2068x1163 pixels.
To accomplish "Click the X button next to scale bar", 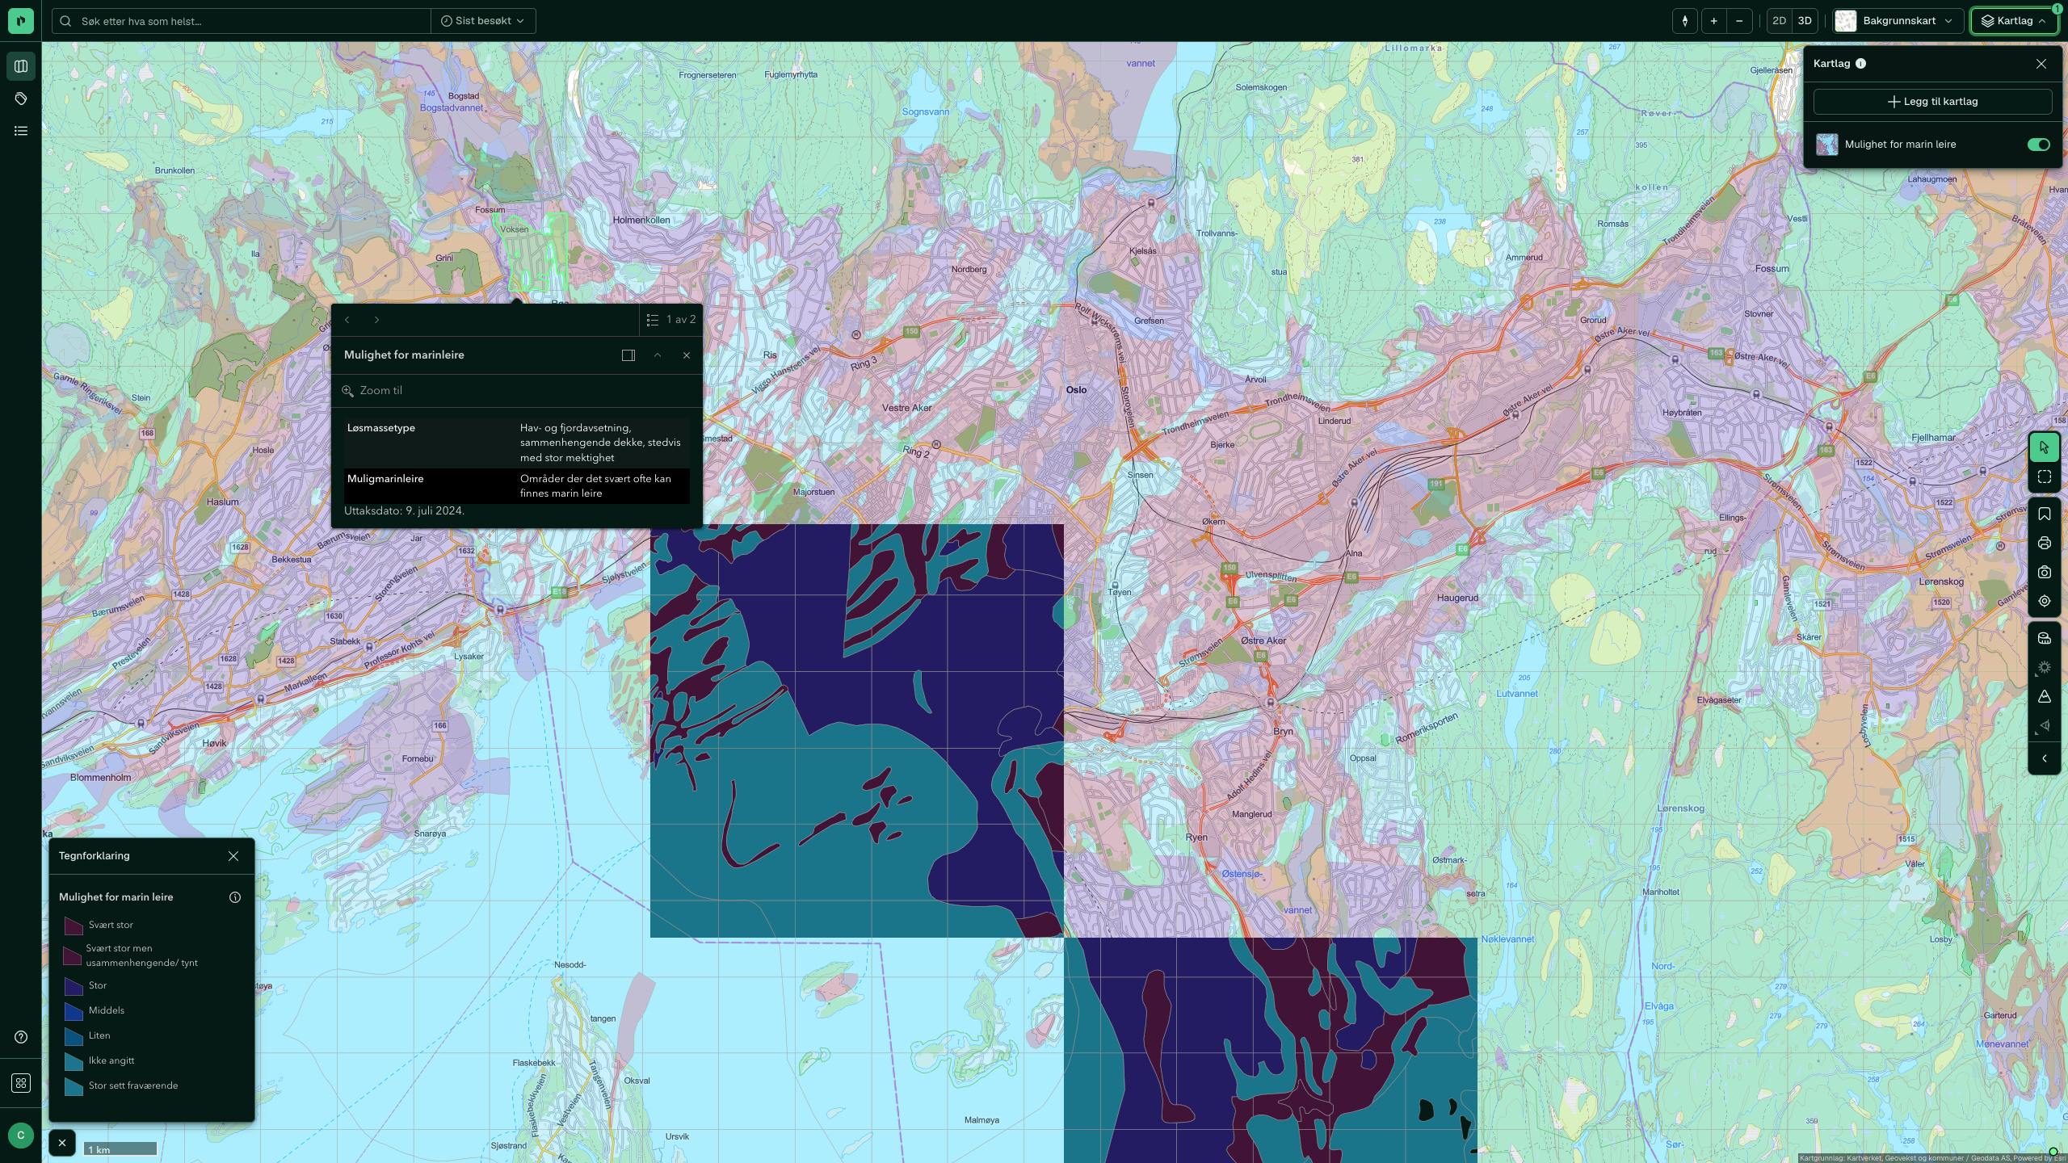I will [62, 1143].
